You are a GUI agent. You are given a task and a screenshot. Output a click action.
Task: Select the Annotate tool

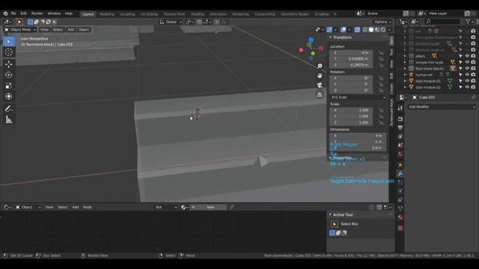click(9, 108)
